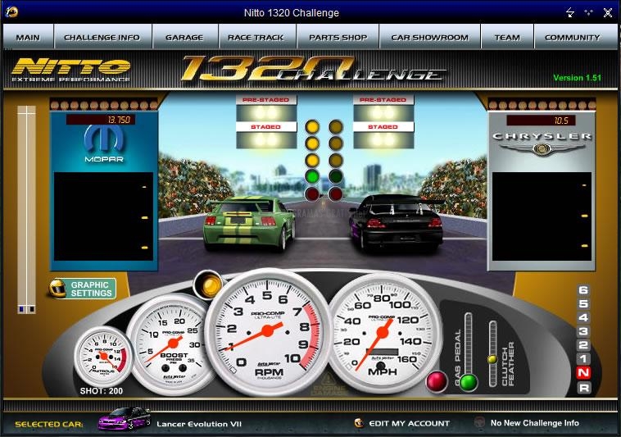
Task: Open the MAIN menu tab
Action: point(28,37)
